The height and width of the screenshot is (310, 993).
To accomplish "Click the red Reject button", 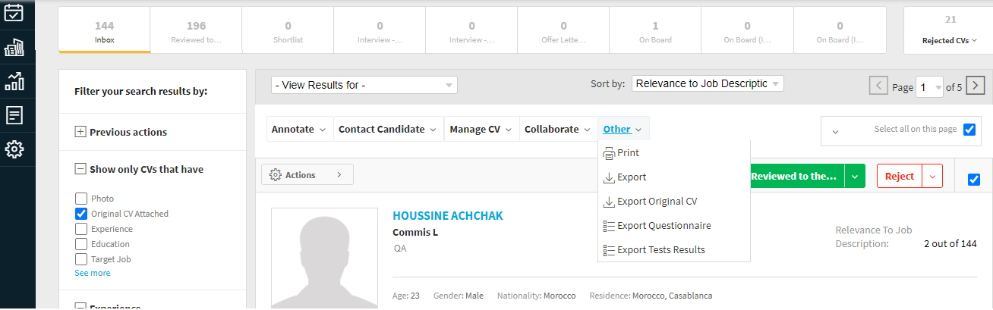I will [x=900, y=176].
